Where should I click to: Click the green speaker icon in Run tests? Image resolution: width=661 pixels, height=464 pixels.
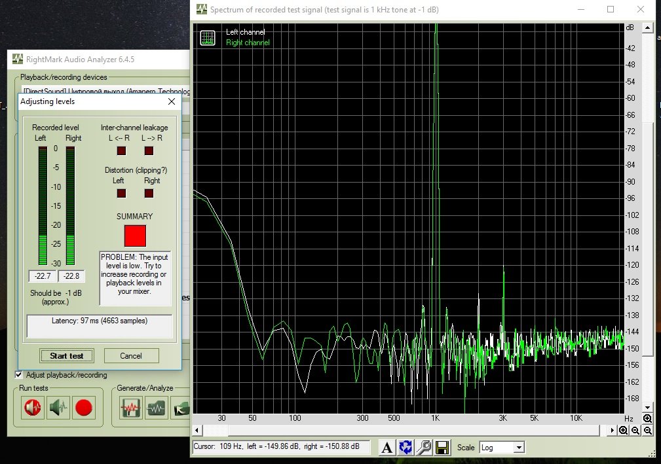tap(58, 408)
